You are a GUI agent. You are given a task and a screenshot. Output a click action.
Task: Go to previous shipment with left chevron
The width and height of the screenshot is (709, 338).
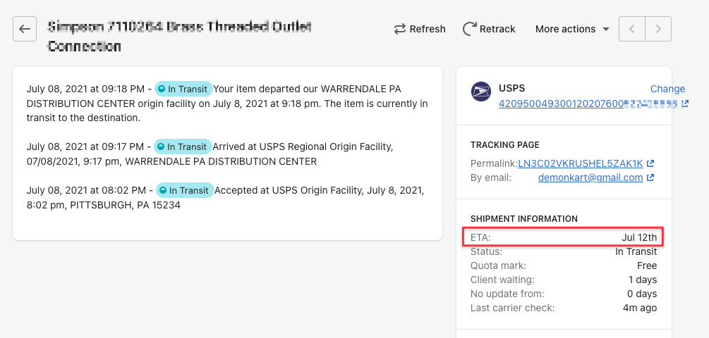tap(631, 29)
